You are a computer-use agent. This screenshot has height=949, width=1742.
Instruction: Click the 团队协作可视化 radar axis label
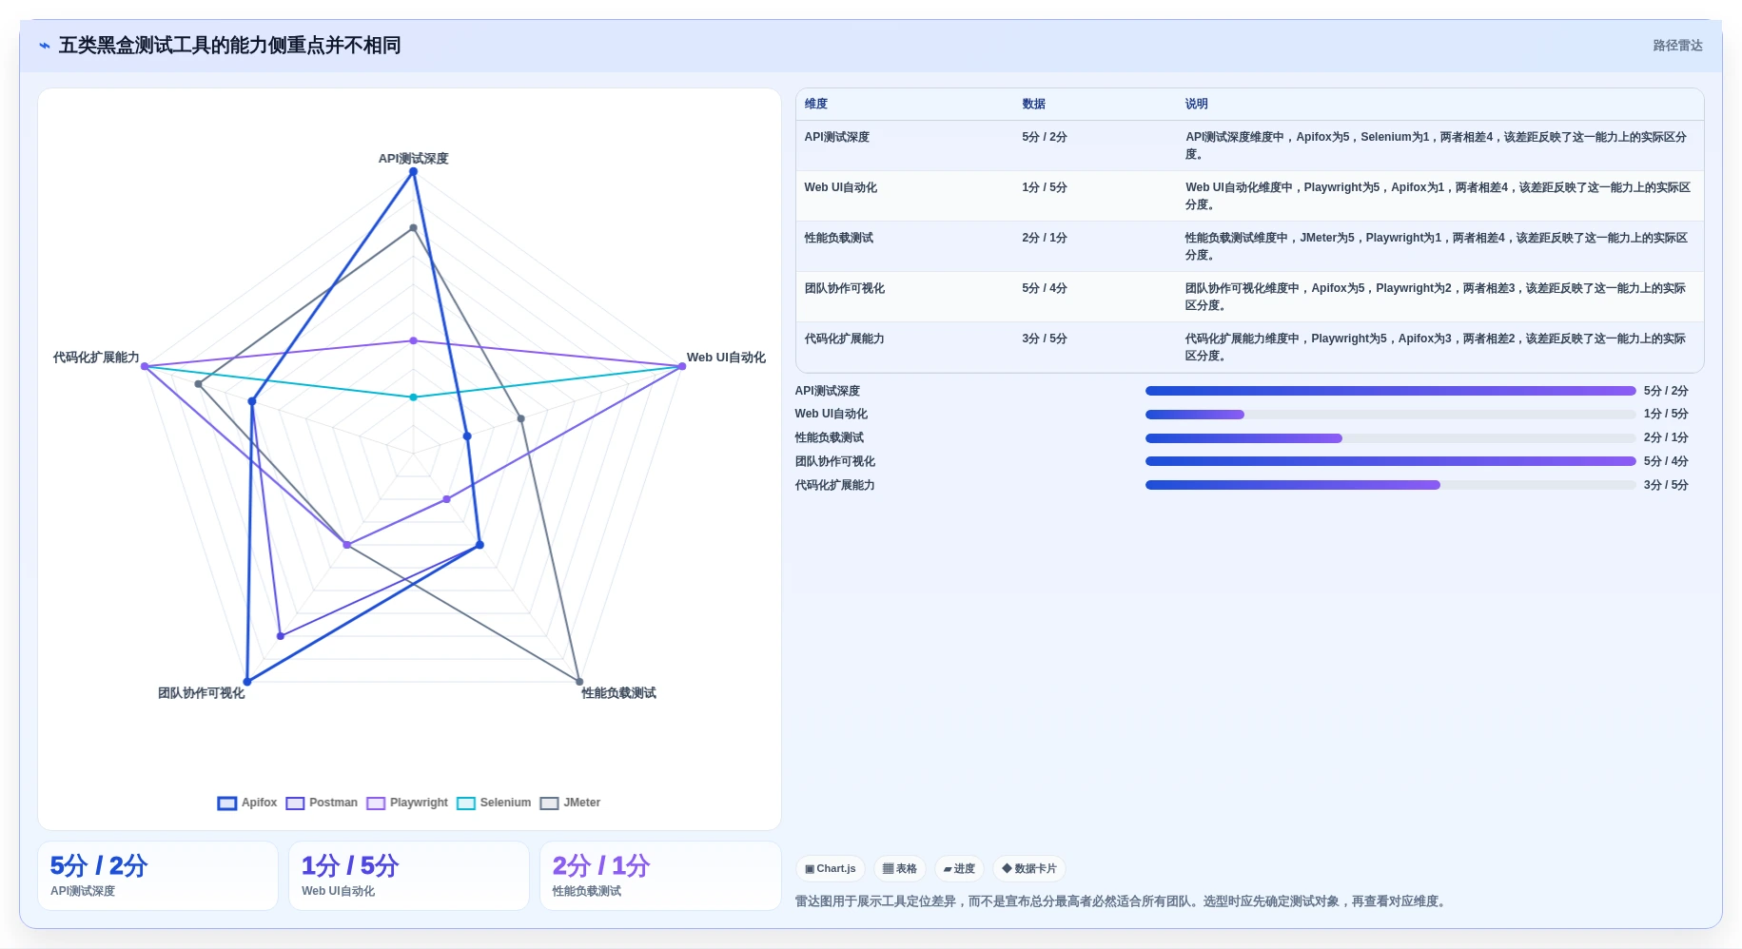coord(201,693)
